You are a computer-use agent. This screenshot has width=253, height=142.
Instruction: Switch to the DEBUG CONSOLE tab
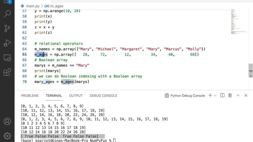[x=104, y=95]
